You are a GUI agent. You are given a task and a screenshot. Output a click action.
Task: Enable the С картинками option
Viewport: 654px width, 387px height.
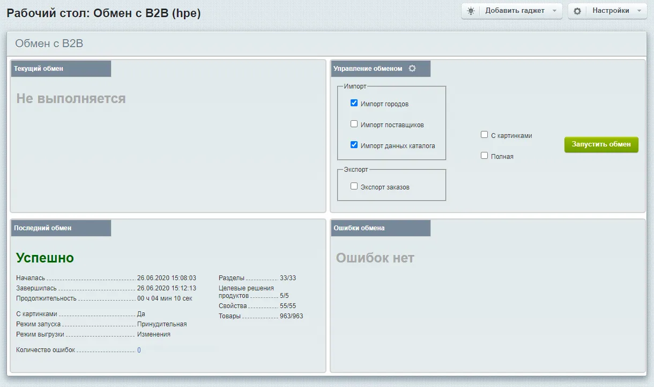click(x=484, y=135)
